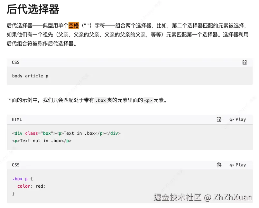Click the first CSS block label
Viewport: 259px width, 208px height.
[x=16, y=63]
